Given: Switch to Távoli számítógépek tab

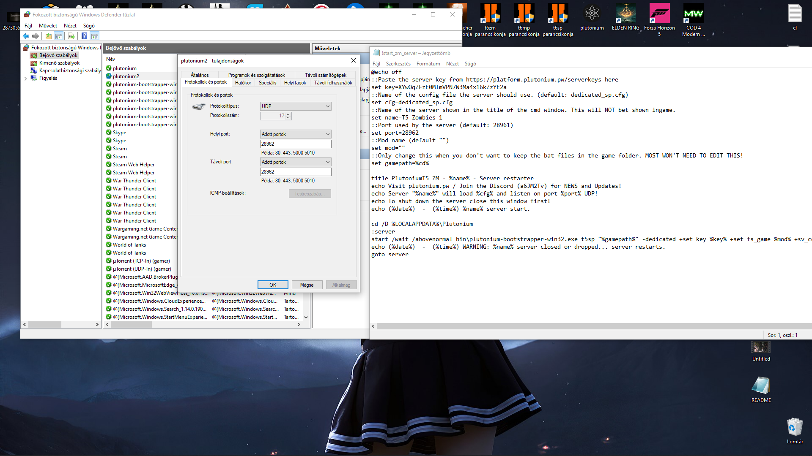Looking at the screenshot, I should pos(326,75).
